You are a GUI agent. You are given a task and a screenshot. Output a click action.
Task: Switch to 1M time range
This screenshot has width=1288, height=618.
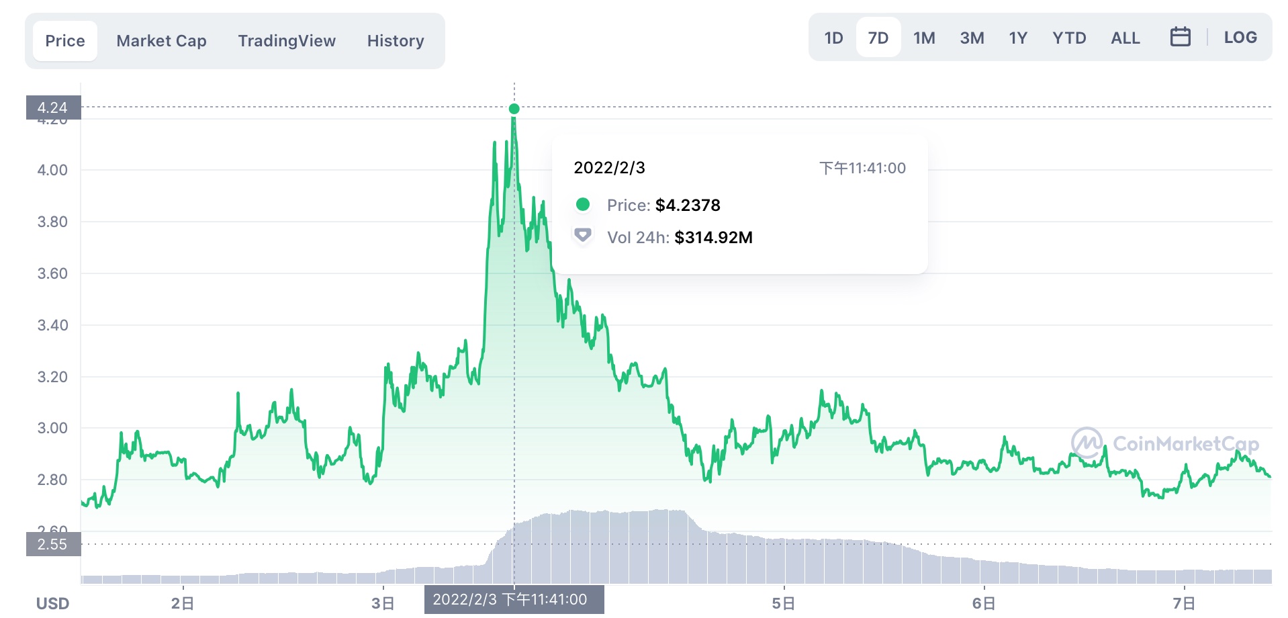pos(924,38)
